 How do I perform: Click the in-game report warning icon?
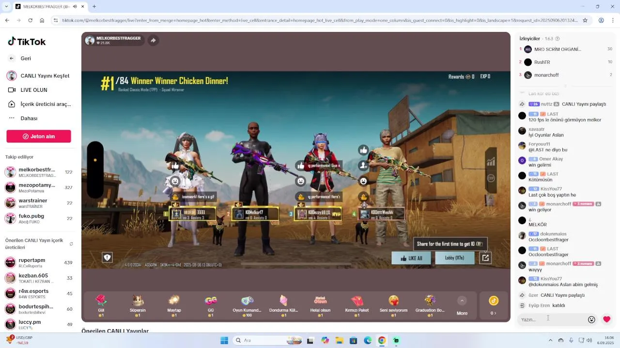107,258
